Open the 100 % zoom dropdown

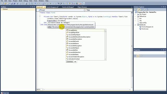[x=42, y=90]
